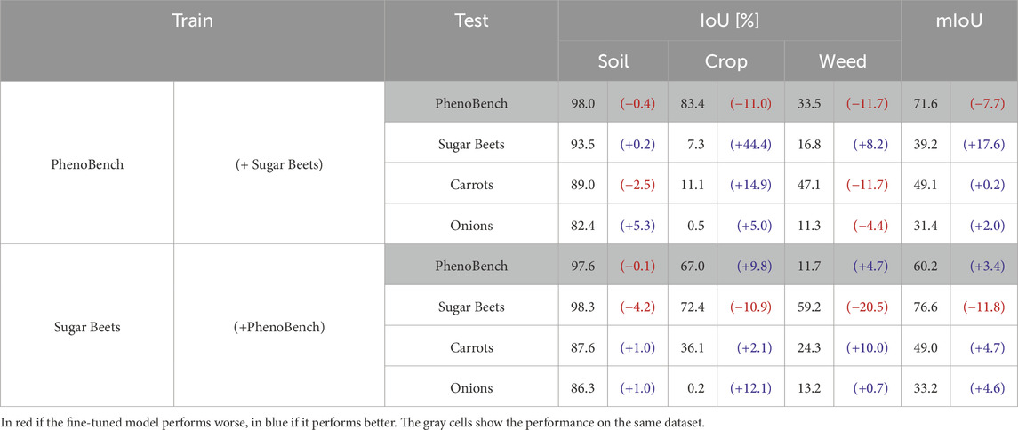
Task: Click the 98.3 soil IoU value
Action: tap(583, 307)
